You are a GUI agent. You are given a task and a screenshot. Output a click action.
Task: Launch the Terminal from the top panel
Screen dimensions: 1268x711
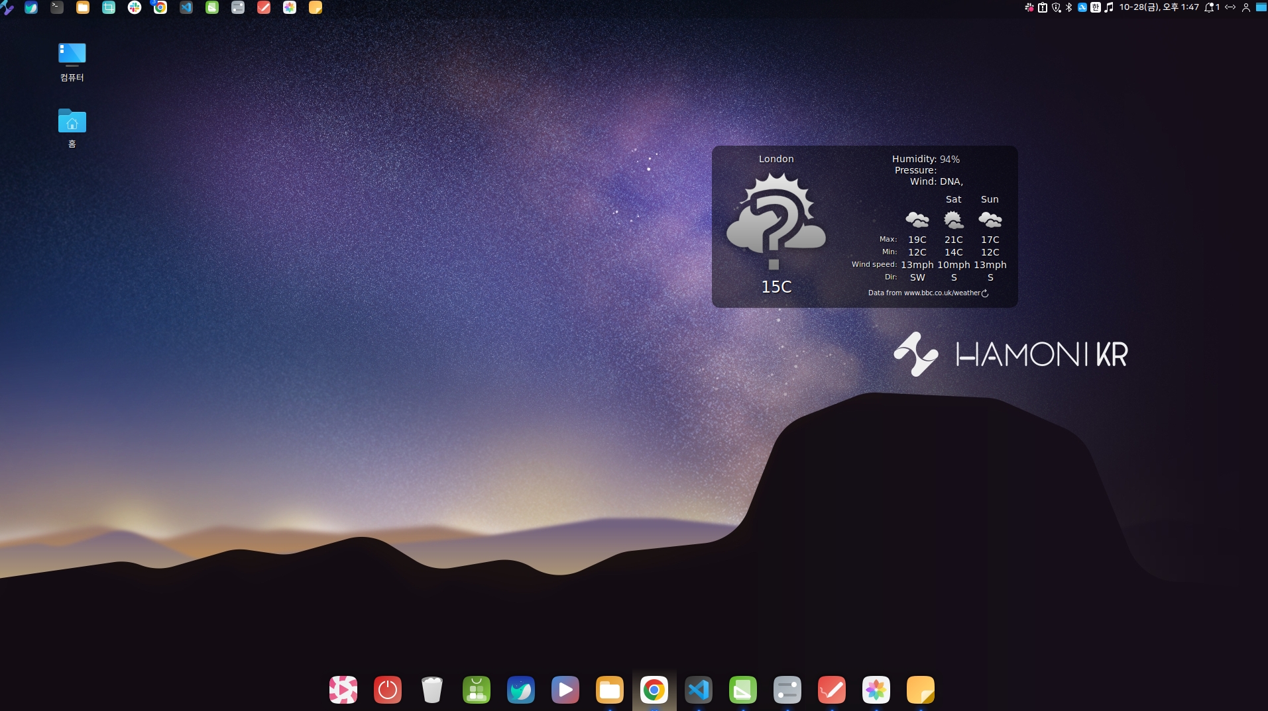[x=57, y=8]
